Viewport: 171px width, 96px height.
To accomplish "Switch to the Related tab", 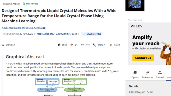I will [x=160, y=75].
